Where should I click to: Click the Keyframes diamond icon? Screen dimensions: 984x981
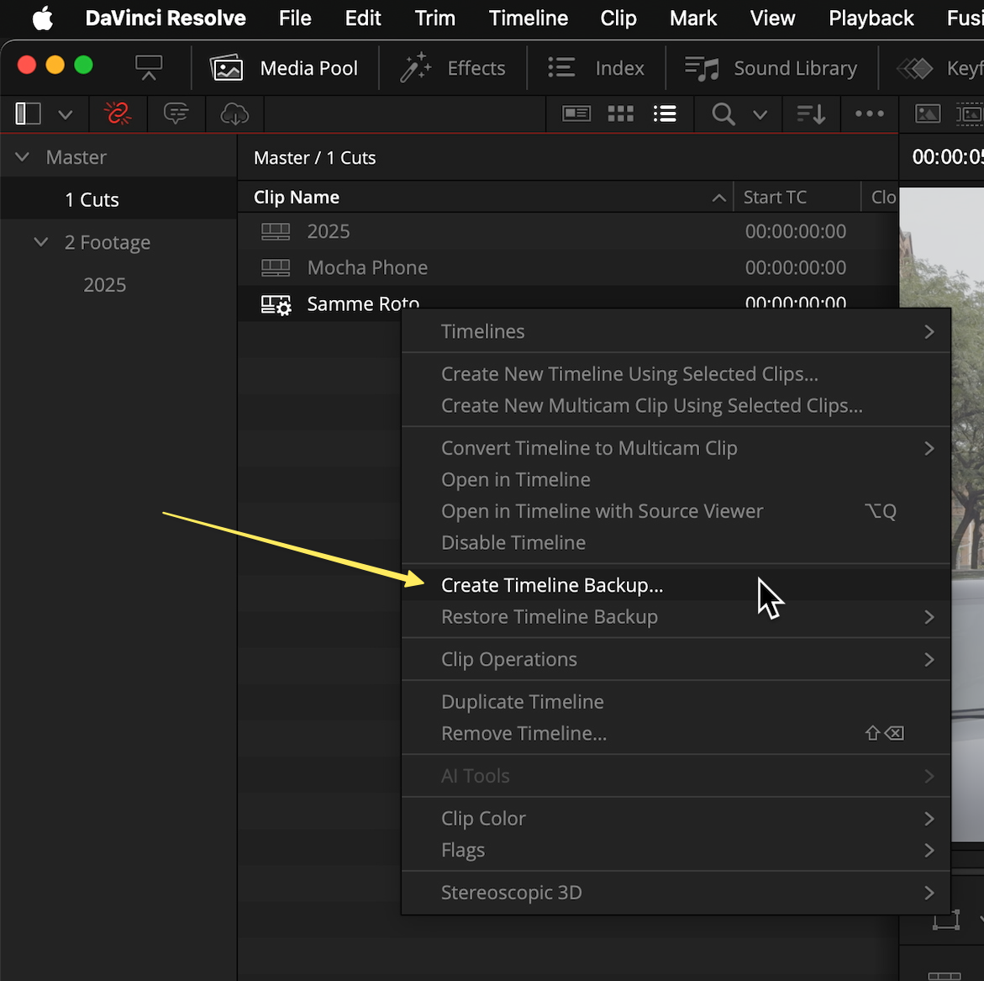click(x=914, y=68)
